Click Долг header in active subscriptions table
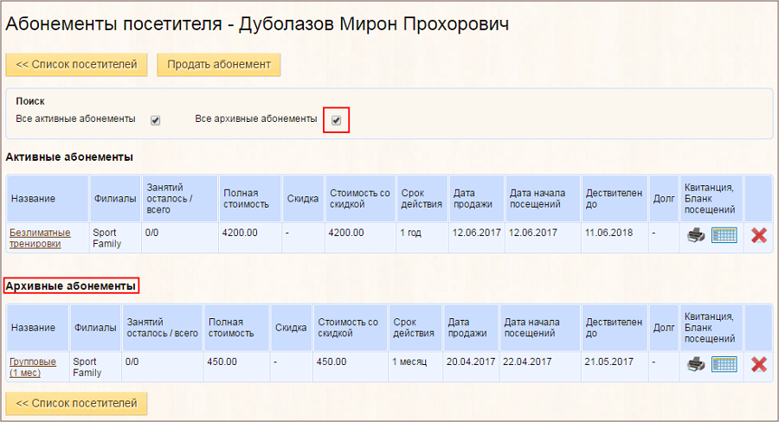This screenshot has width=779, height=422. point(662,199)
